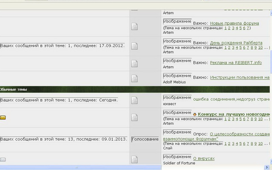The width and height of the screenshot is (272, 170).
Task: Click Голосование poll image in Опрос row
Action: click(145, 139)
